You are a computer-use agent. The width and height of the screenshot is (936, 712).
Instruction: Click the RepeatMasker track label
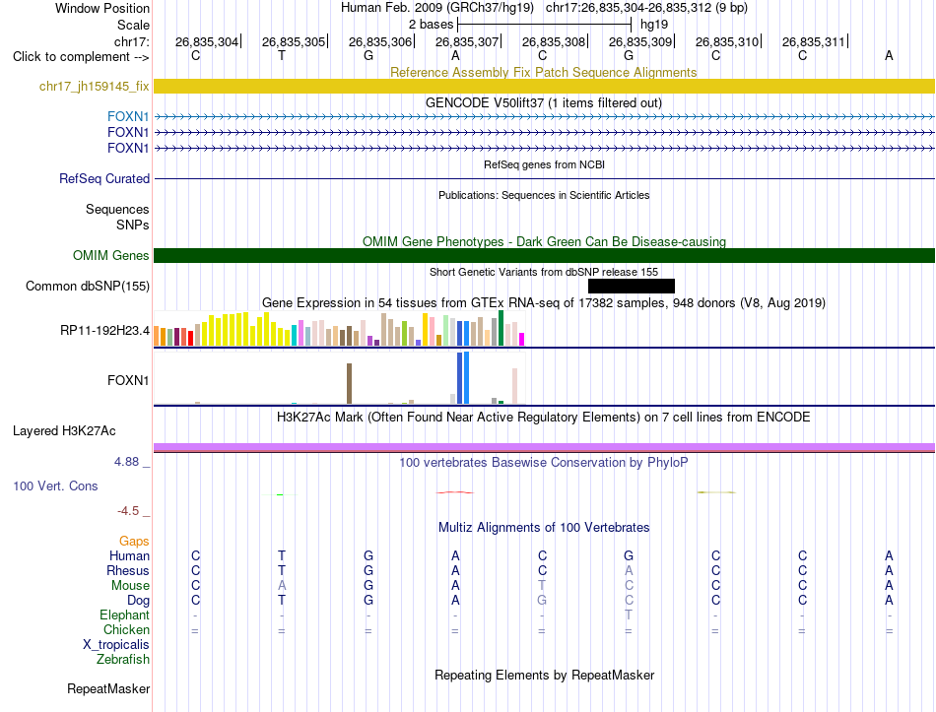click(108, 688)
